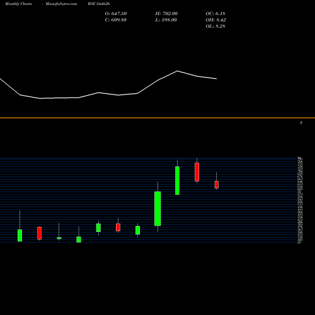
Task: Click the tallest green candlestick body
Action: click(157, 209)
